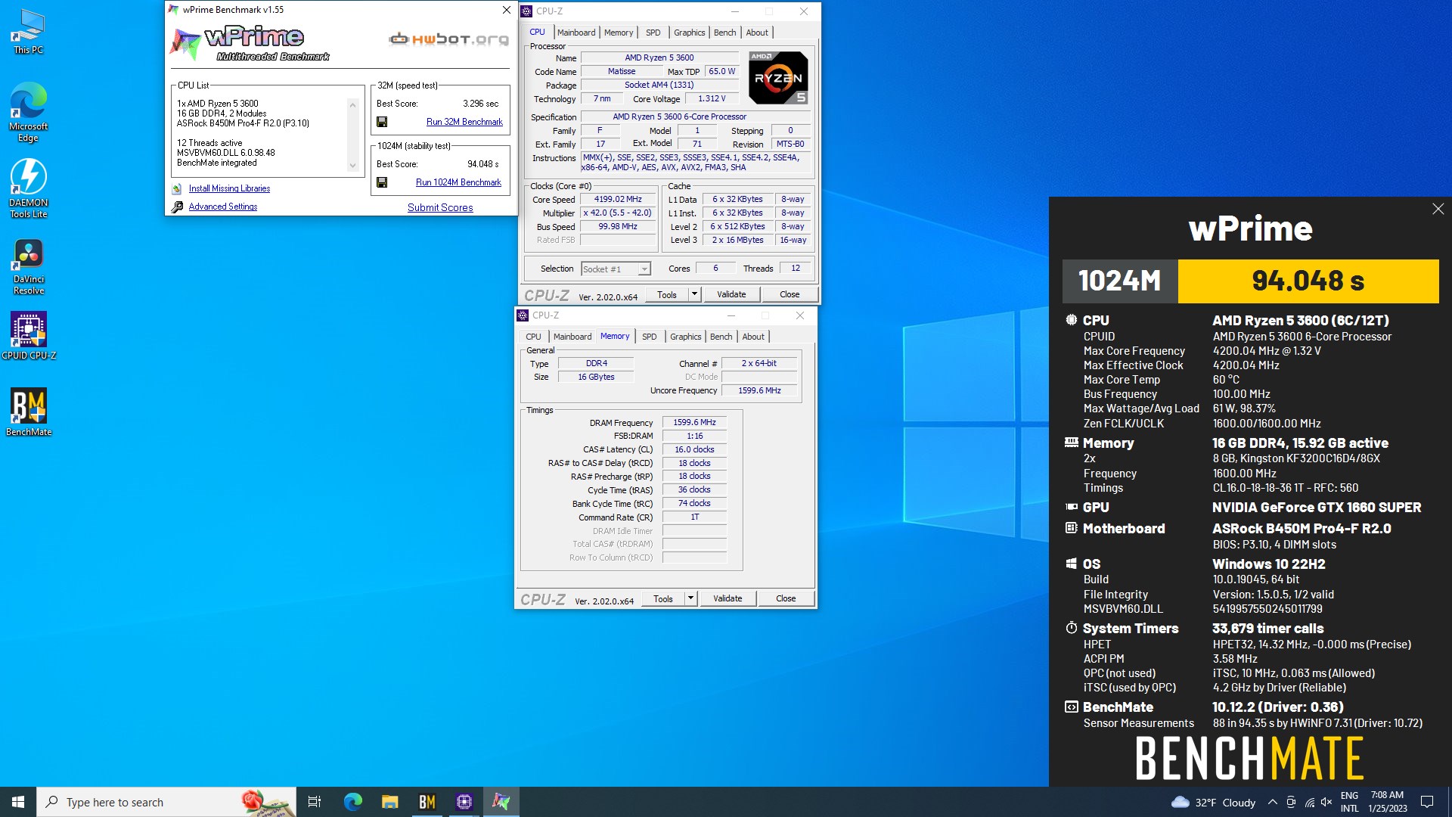The width and height of the screenshot is (1452, 817).
Task: Show hidden system tray icons
Action: pos(1272,803)
